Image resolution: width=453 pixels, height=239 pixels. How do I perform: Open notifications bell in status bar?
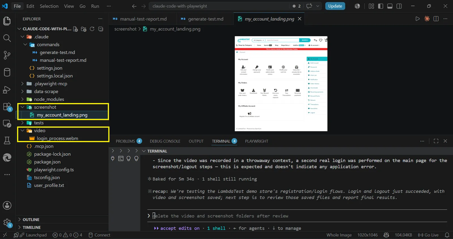pyautogui.click(x=447, y=235)
